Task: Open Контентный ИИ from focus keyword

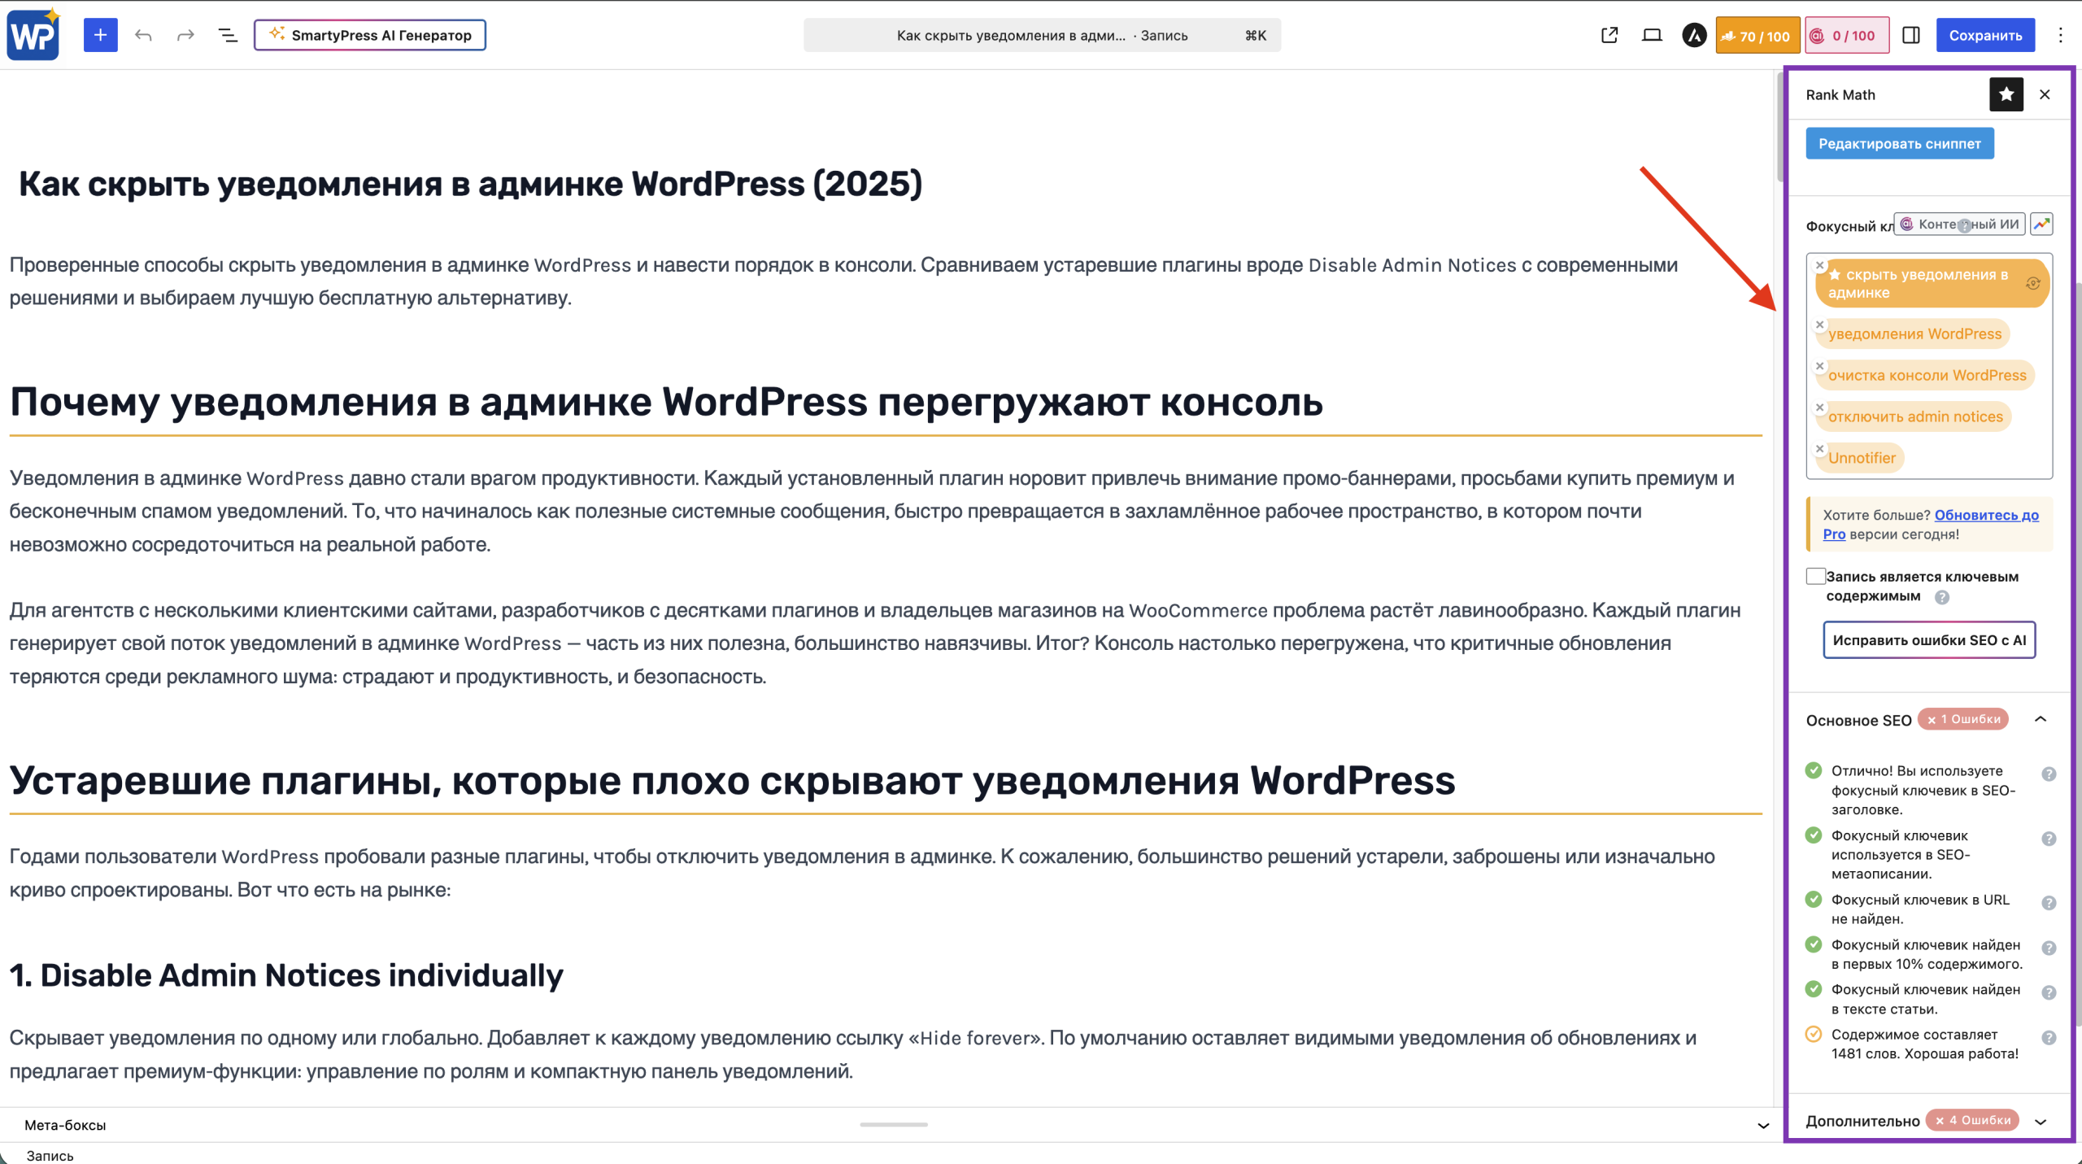Action: tap(1959, 224)
